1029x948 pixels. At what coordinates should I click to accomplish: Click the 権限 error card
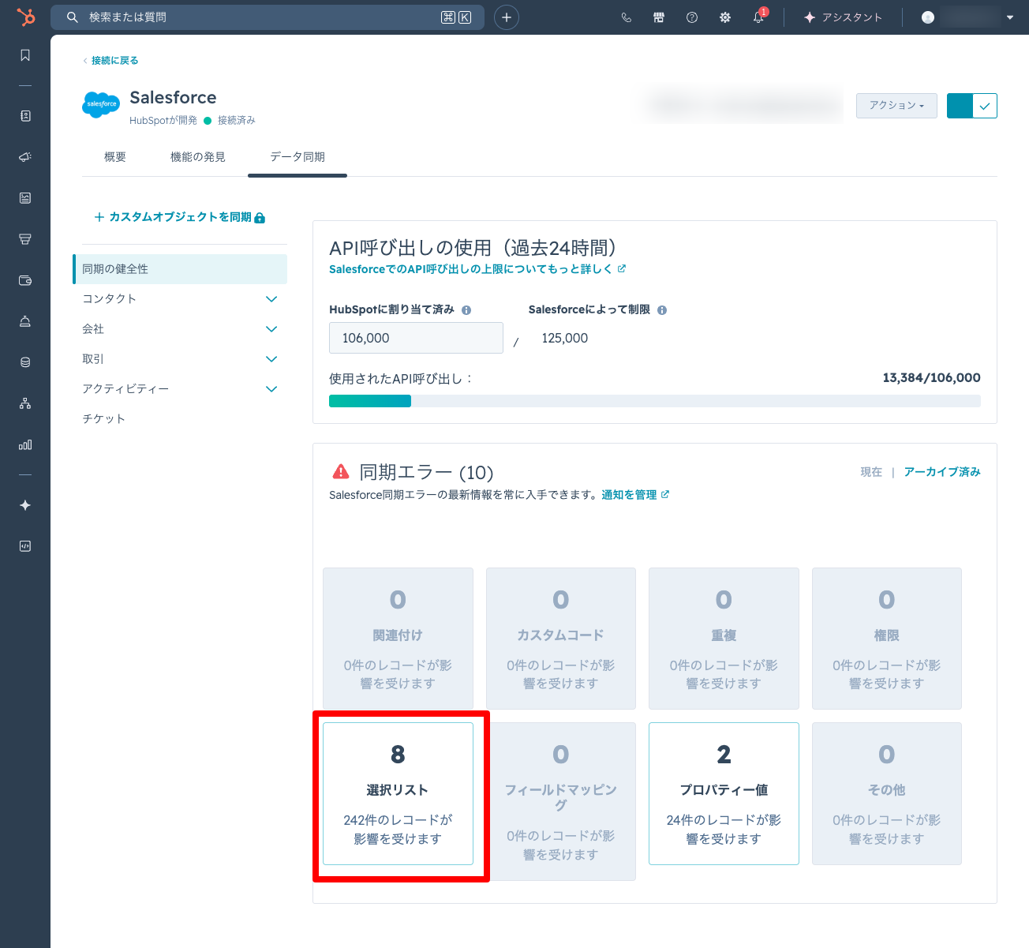click(887, 639)
